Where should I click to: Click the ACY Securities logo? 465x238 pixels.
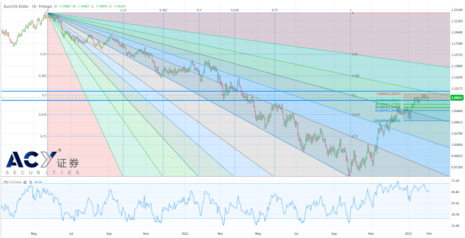[43, 163]
